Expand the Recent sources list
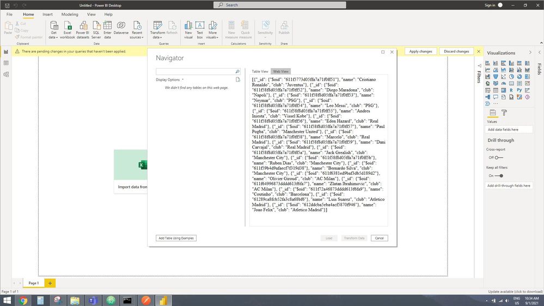544x306 pixels. 137,30
